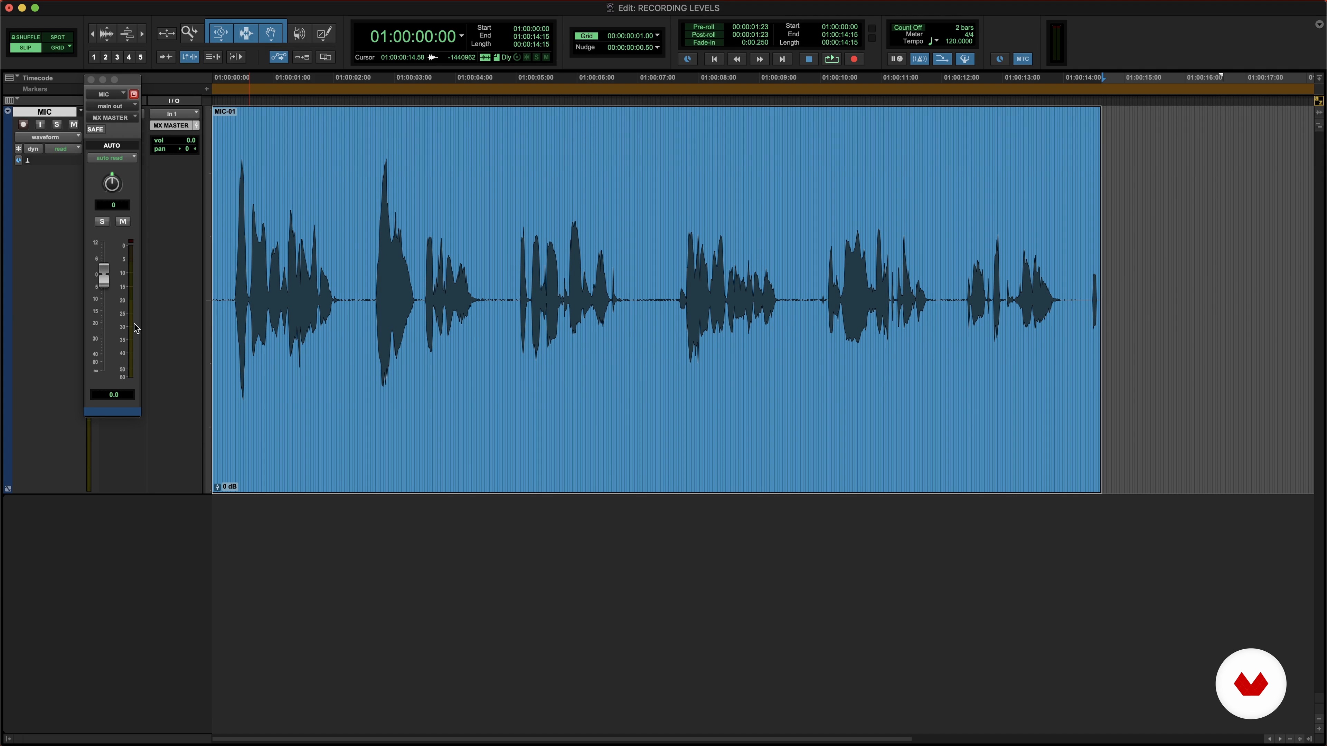1327x746 pixels.
Task: Open the auto read automation dropdown
Action: click(x=112, y=158)
